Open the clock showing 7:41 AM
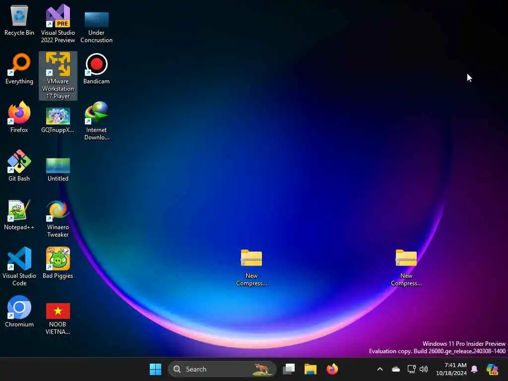Screen dimensions: 508x381 pos(451,369)
